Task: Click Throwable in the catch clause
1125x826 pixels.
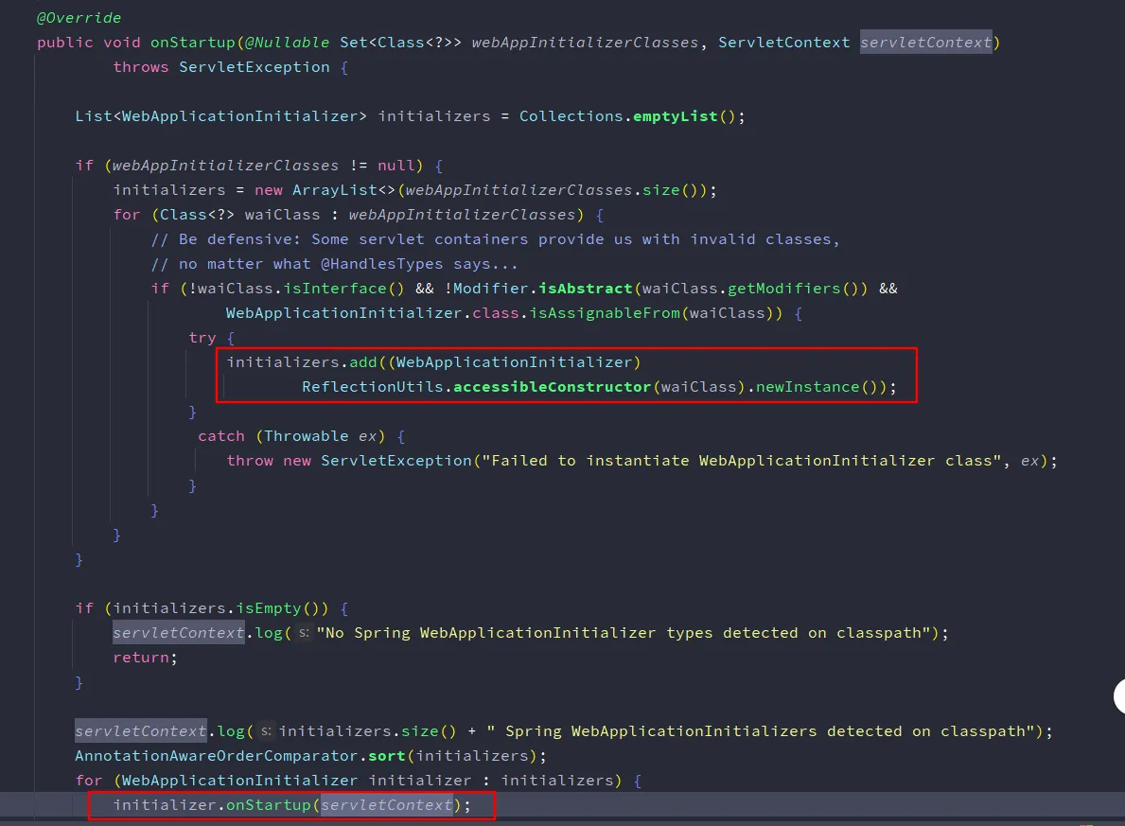Action: tap(306, 436)
